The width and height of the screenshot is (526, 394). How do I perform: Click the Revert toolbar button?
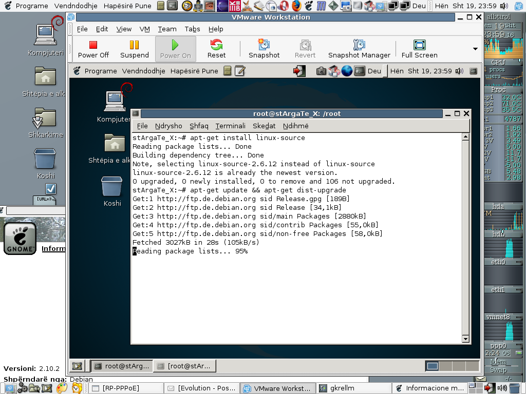305,49
